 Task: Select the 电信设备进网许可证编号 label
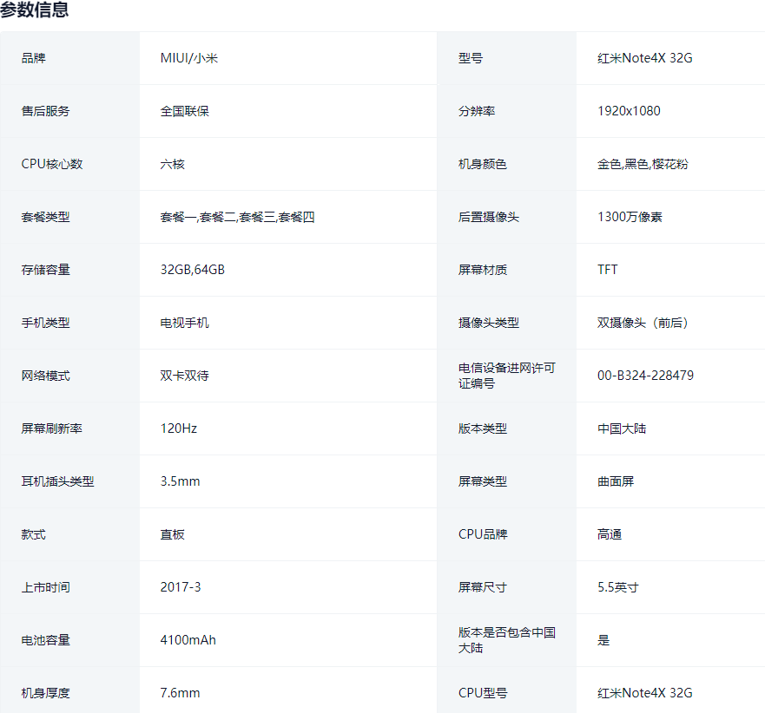point(506,376)
